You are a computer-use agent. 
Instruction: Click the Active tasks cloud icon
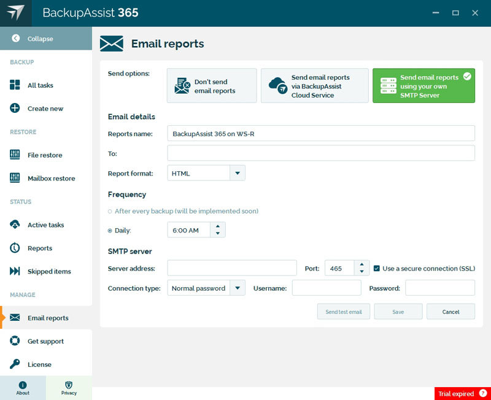pos(15,225)
